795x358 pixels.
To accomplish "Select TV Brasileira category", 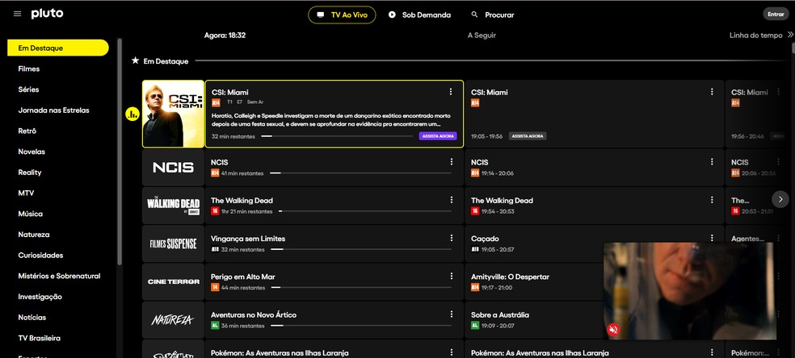I will pyautogui.click(x=40, y=339).
